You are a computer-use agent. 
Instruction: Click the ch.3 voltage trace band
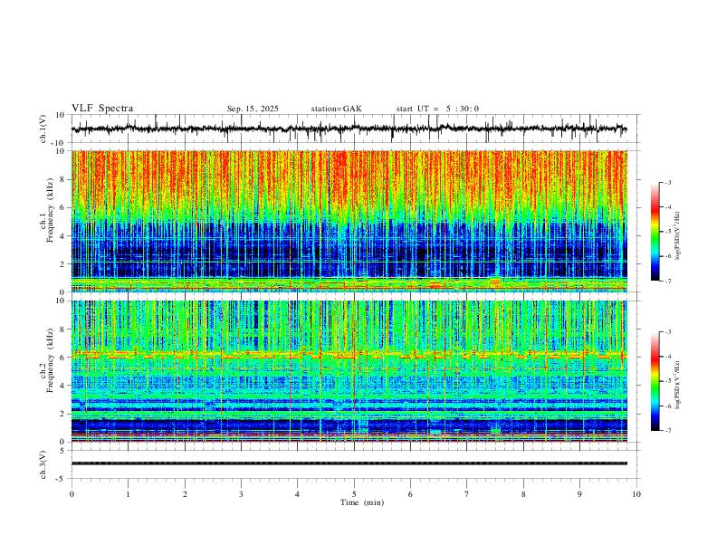(x=349, y=463)
